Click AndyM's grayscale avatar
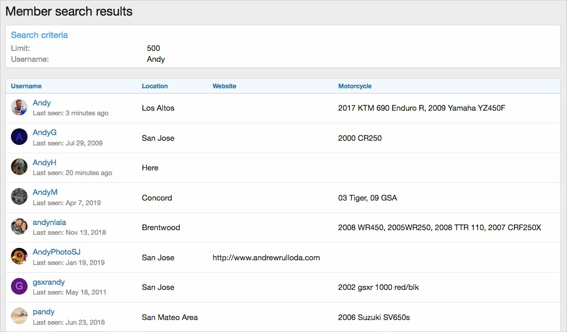The width and height of the screenshot is (567, 332). point(19,197)
